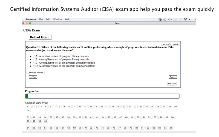Click the End Exam button
This screenshot has height=137, width=219.
point(172,84)
